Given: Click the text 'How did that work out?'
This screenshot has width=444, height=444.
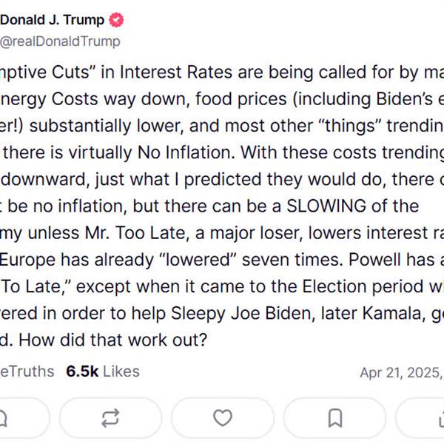Looking at the screenshot, I should pos(113,340).
